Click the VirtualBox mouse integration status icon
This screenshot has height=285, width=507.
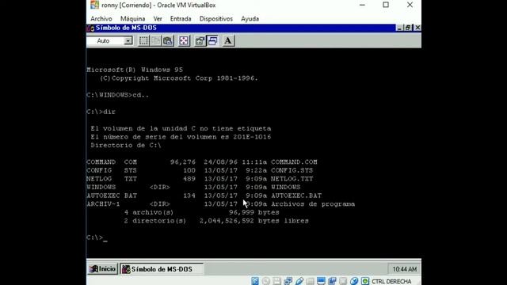(x=354, y=281)
